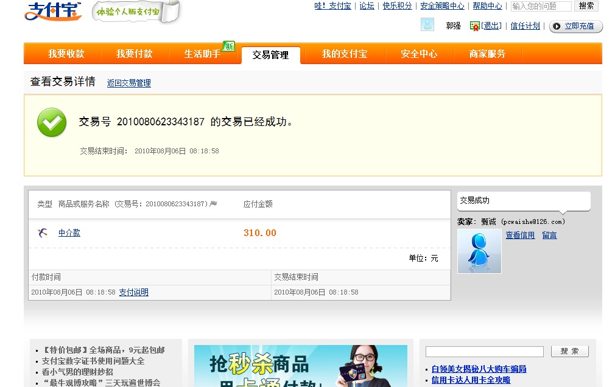Click the flag icon beside transaction number
The image size is (615, 387).
[214, 204]
